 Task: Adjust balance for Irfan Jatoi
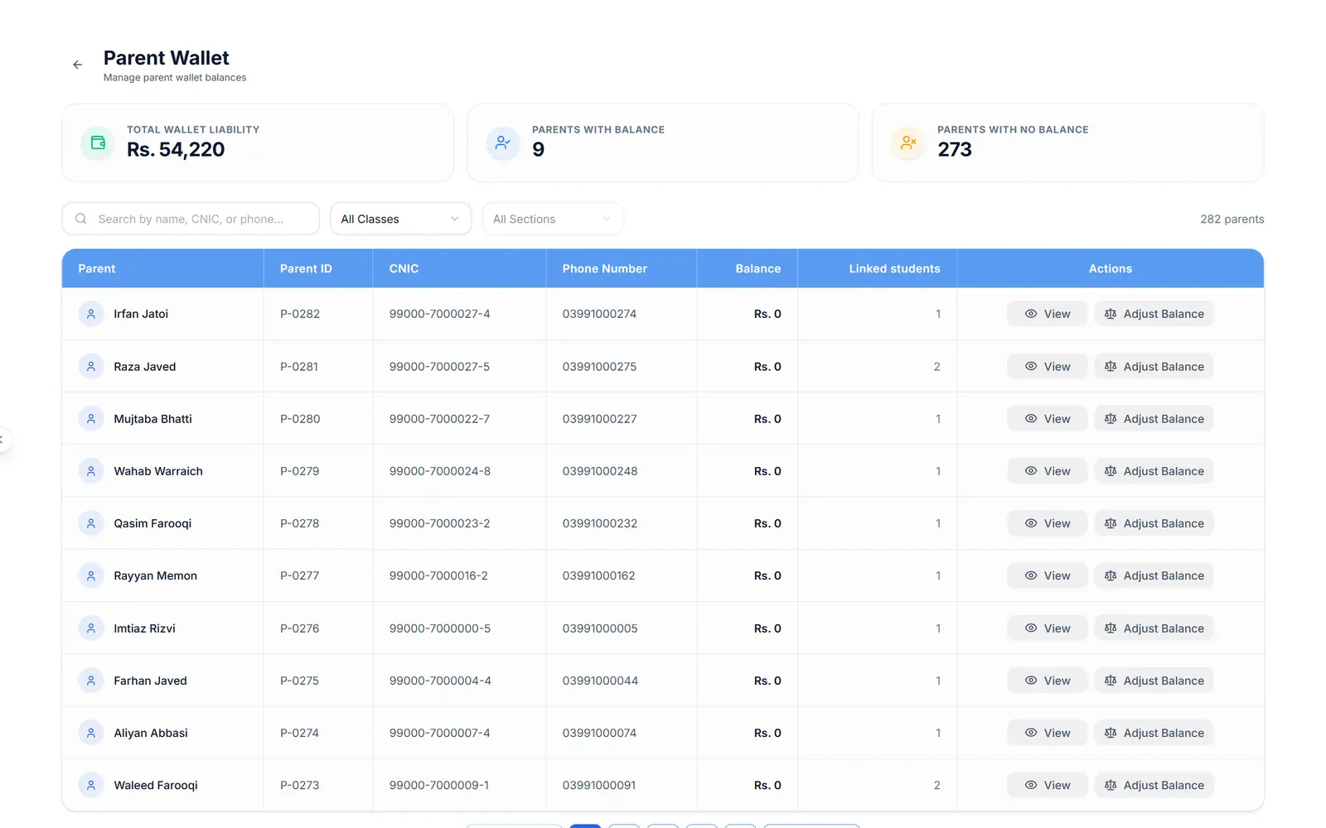pos(1154,314)
